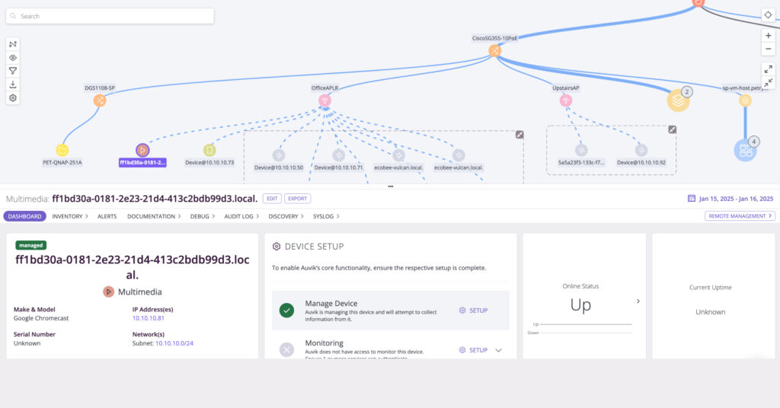Select the DGS1108-SP switch node
Screen dimensions: 780x408
pyautogui.click(x=100, y=100)
